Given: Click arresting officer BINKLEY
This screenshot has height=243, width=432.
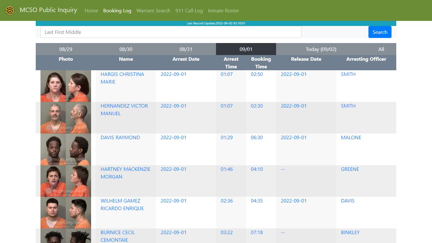Looking at the screenshot, I should tap(350, 232).
